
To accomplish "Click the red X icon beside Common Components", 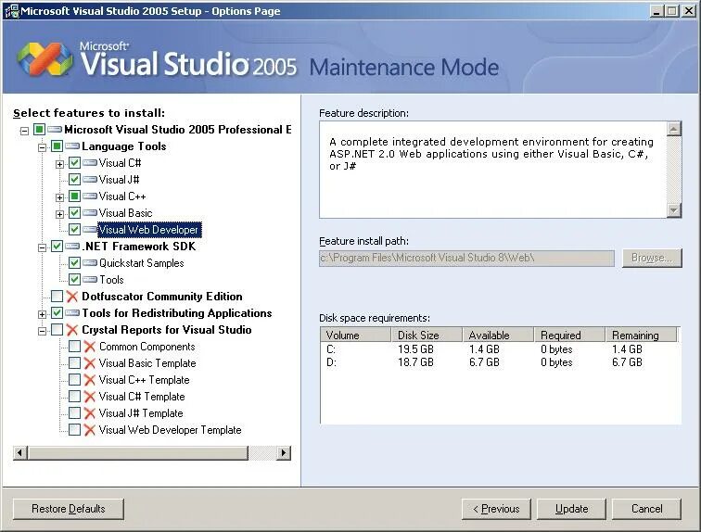I will tap(90, 347).
